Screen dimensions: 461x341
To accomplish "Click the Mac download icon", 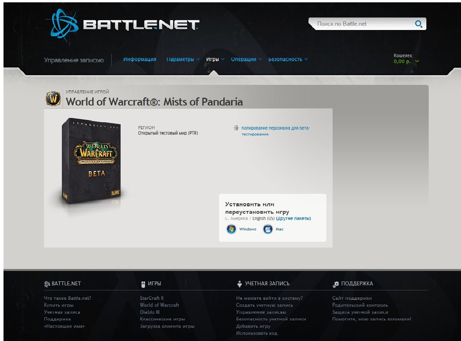I will coord(268,229).
